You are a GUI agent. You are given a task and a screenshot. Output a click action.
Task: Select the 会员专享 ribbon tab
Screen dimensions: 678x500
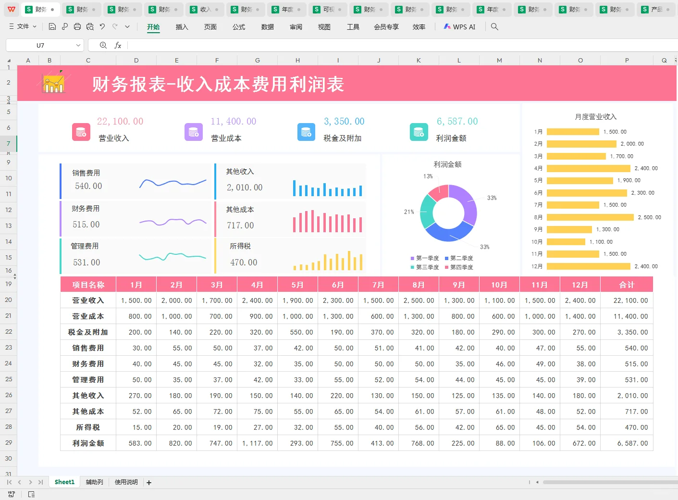pyautogui.click(x=386, y=27)
